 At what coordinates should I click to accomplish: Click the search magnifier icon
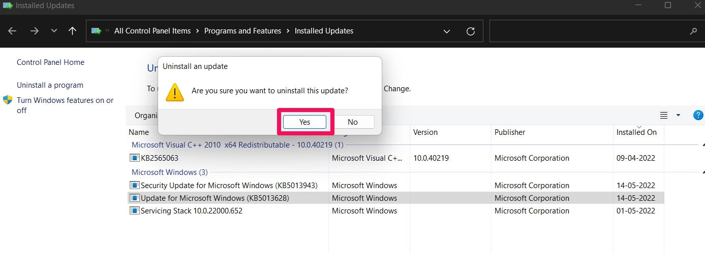[x=693, y=31]
